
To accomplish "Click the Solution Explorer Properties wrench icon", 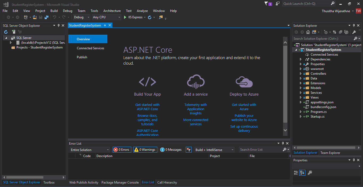I will coord(354,32).
